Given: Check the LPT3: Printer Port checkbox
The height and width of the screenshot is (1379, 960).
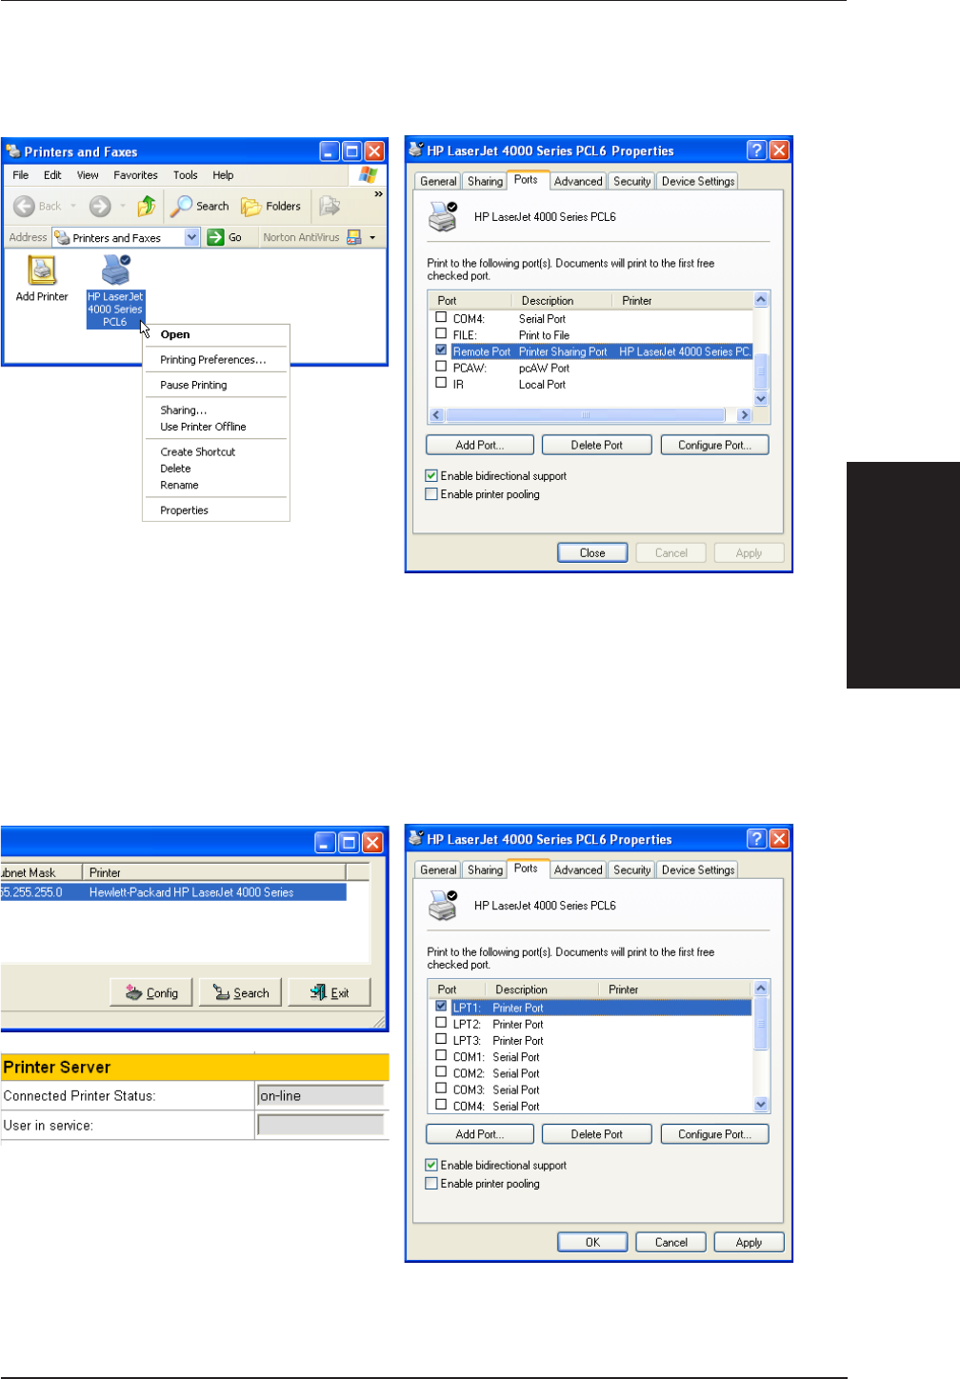Looking at the screenshot, I should 441,1039.
